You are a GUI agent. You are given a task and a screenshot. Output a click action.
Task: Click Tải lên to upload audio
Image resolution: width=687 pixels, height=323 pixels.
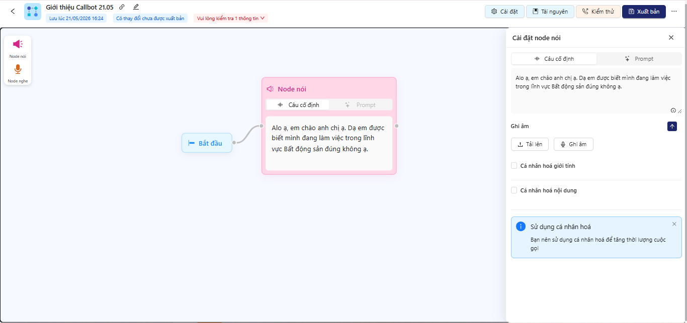coord(530,144)
